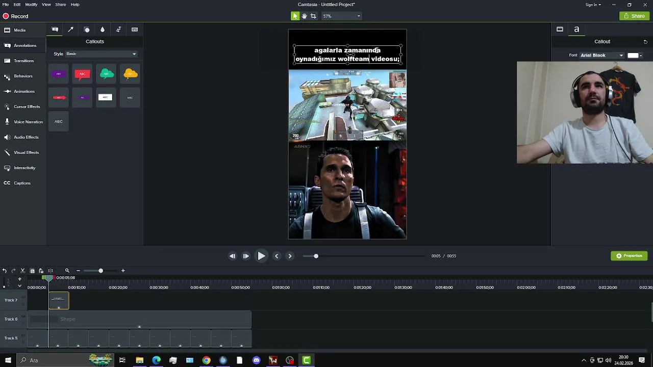Select the green cloud callout

tap(106, 74)
